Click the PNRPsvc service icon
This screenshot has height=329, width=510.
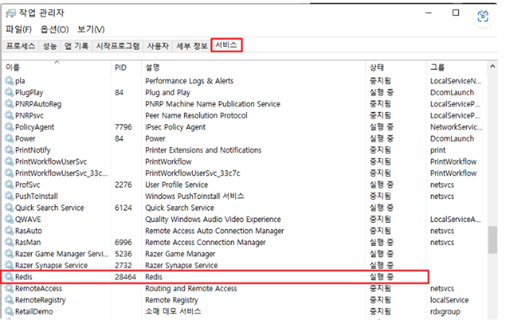[9, 115]
